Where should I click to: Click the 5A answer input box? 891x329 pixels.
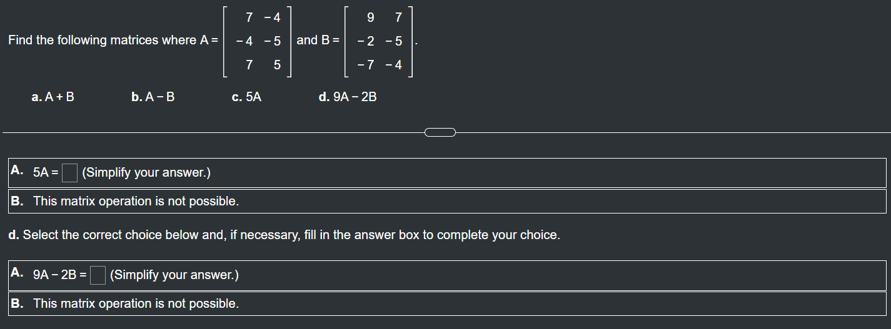click(69, 172)
